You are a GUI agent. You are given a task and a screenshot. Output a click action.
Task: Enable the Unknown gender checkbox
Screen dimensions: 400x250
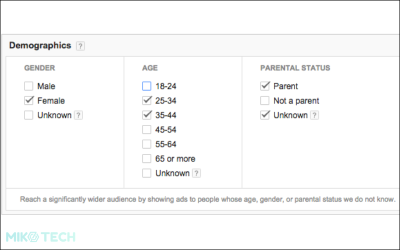tap(28, 115)
